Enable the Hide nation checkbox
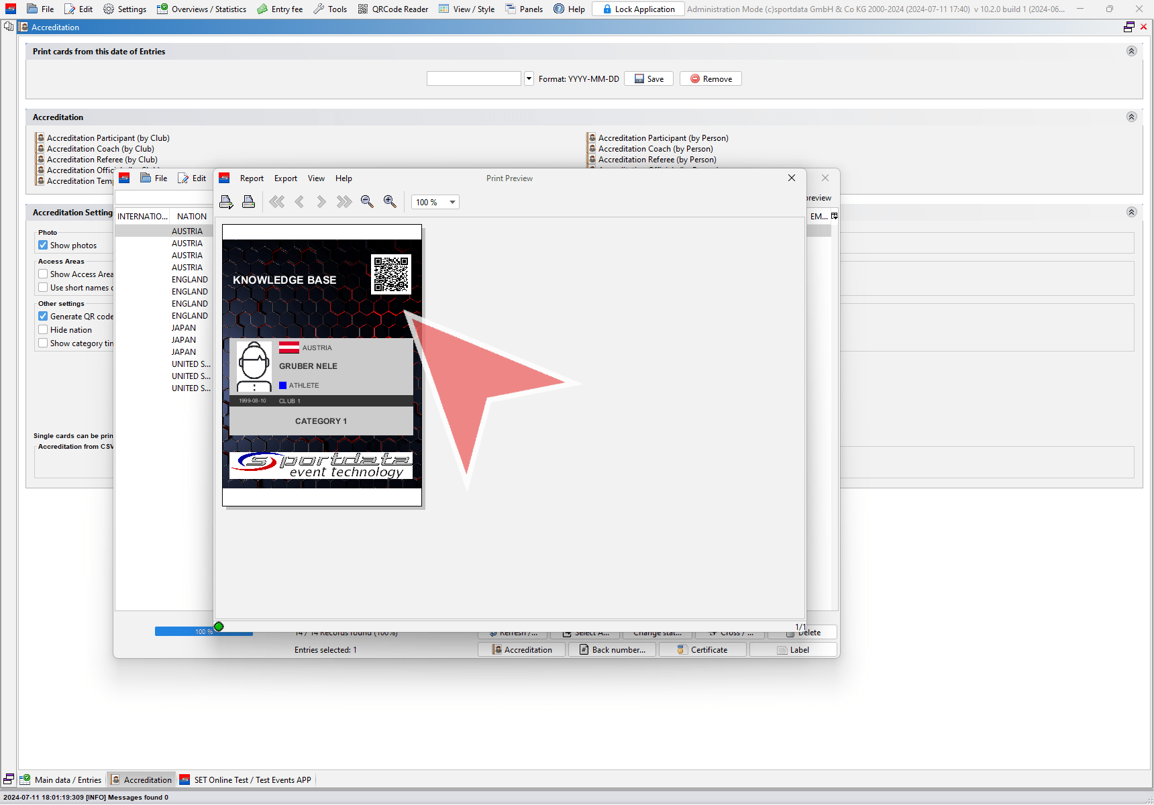Image resolution: width=1154 pixels, height=805 pixels. (x=43, y=330)
